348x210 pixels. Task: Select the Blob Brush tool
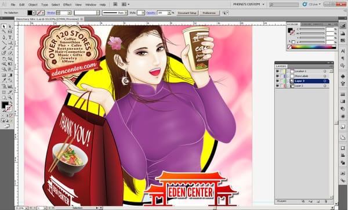[4, 53]
